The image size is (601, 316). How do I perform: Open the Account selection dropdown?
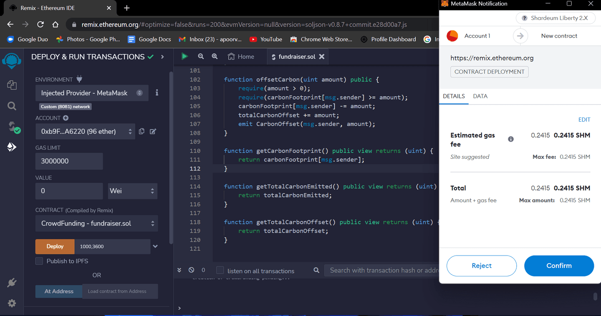[x=85, y=131]
